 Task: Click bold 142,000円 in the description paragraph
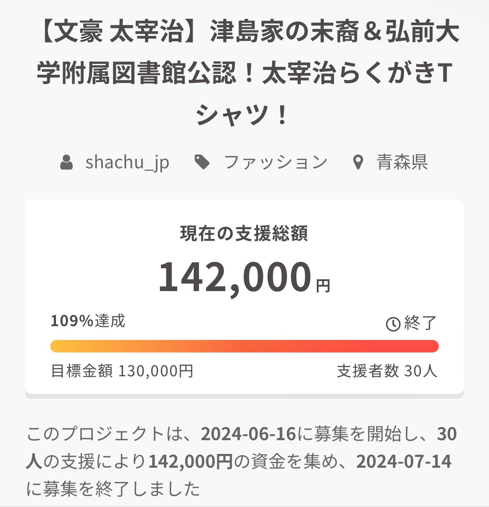190,461
